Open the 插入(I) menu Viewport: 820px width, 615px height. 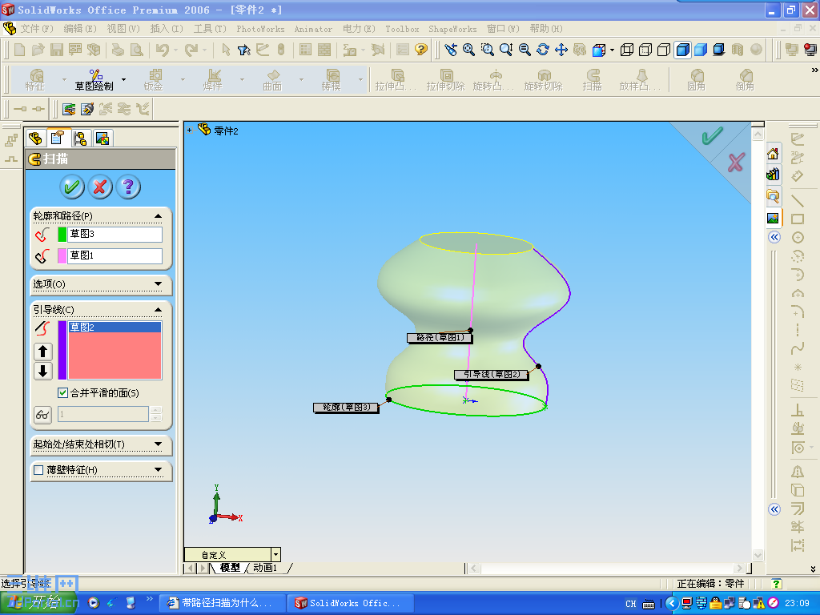click(x=167, y=29)
